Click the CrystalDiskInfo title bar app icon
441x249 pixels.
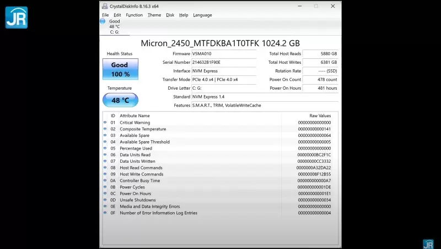[105, 6]
